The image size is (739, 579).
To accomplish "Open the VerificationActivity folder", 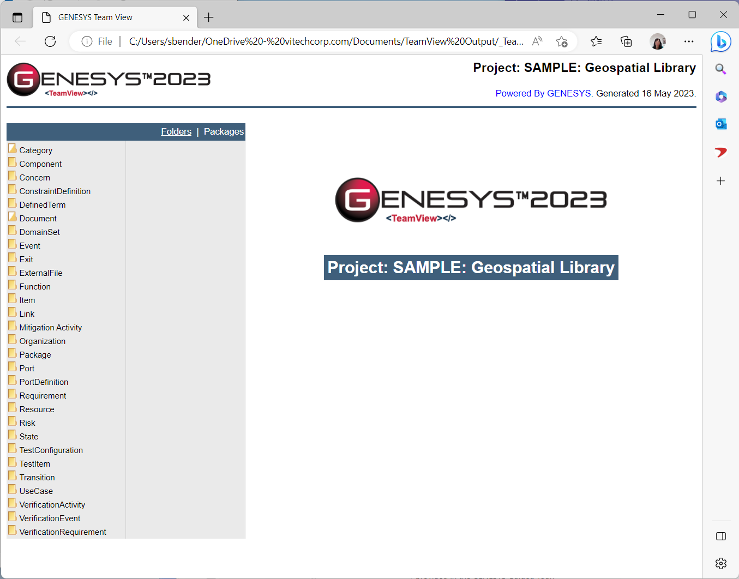I will point(47,504).
